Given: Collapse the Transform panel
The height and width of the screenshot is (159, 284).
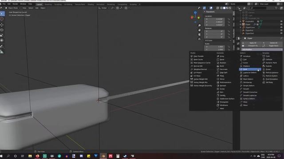Looking at the screenshot, I should tap(205, 12).
